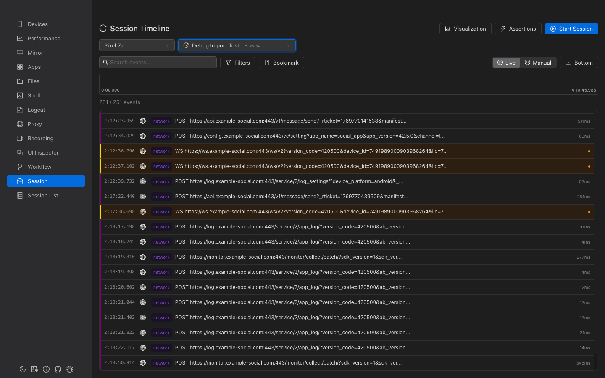Open the Assertions dialog

pos(518,29)
